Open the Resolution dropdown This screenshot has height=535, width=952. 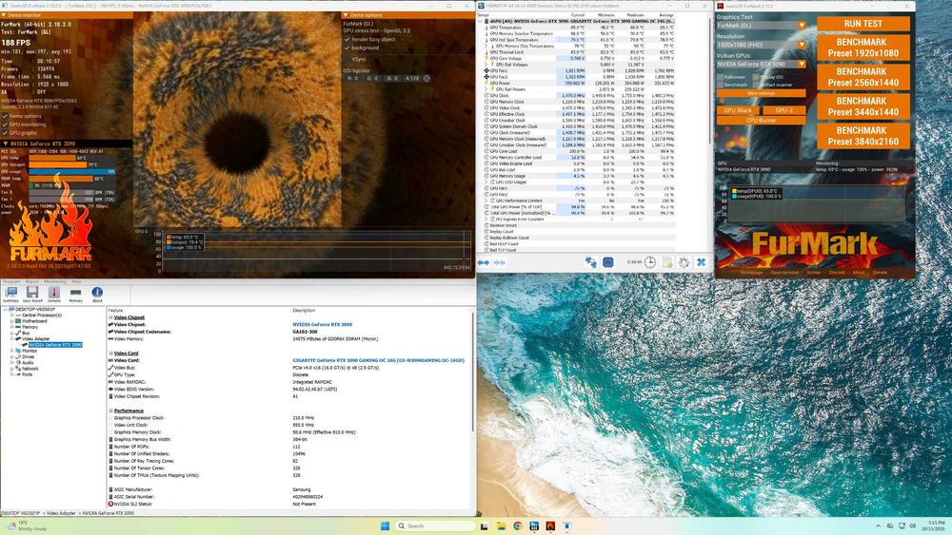click(762, 45)
